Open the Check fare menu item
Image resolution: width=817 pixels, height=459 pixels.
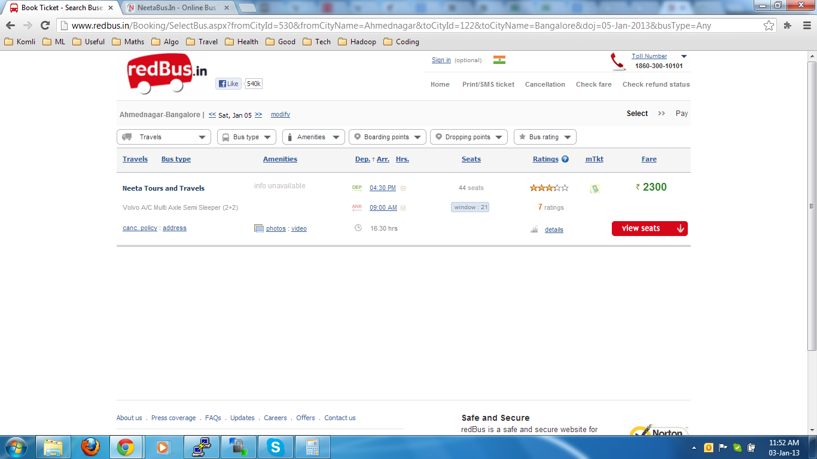coord(593,84)
